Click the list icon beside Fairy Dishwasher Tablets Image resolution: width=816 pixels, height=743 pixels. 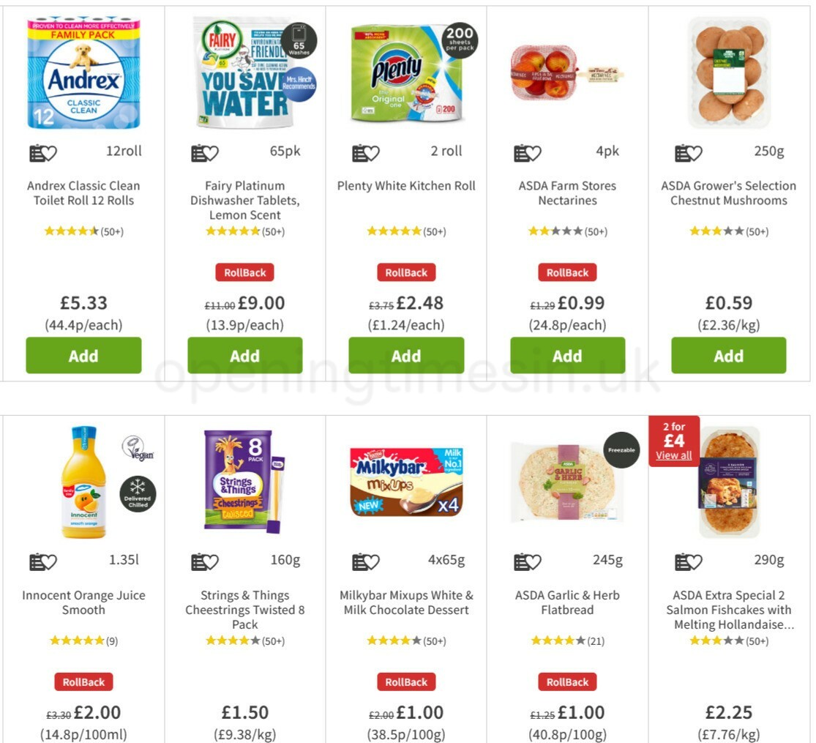(198, 152)
